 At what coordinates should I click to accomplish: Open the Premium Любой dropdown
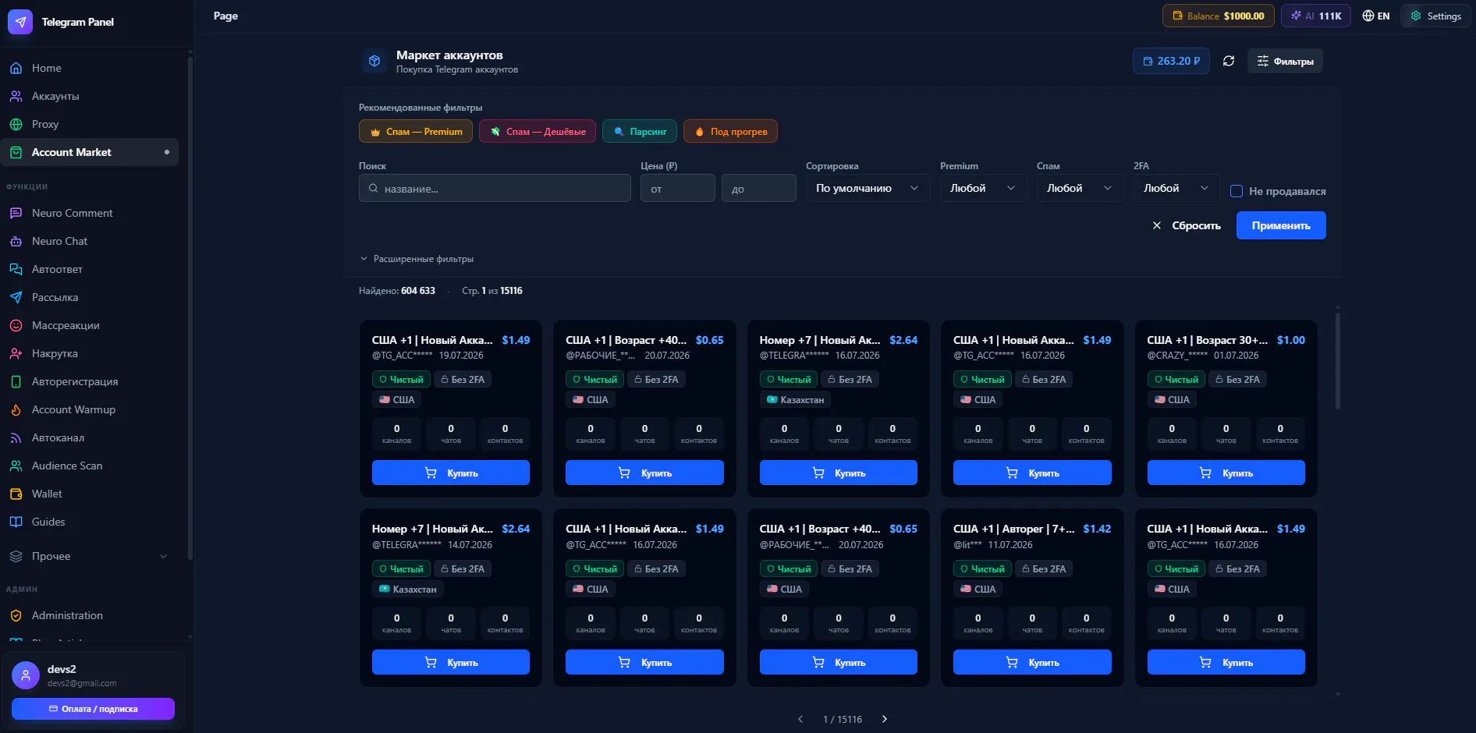[x=983, y=188]
